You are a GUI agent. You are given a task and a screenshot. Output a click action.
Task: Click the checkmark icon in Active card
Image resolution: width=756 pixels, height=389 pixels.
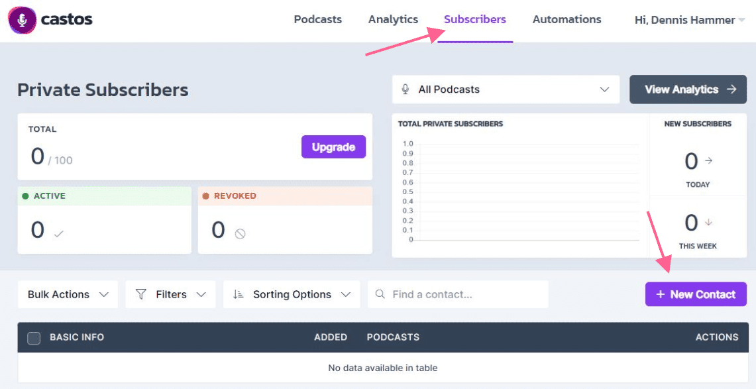coord(59,235)
